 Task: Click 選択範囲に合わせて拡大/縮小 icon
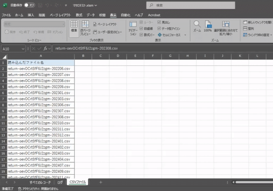225,24
